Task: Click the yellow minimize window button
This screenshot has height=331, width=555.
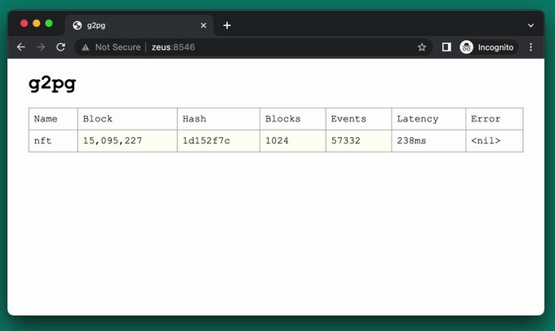Action: click(37, 24)
